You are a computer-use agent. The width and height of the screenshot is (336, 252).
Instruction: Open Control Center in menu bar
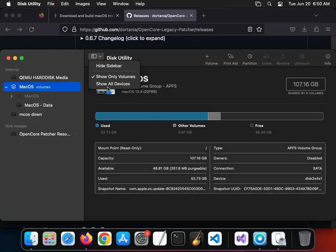(x=280, y=4)
